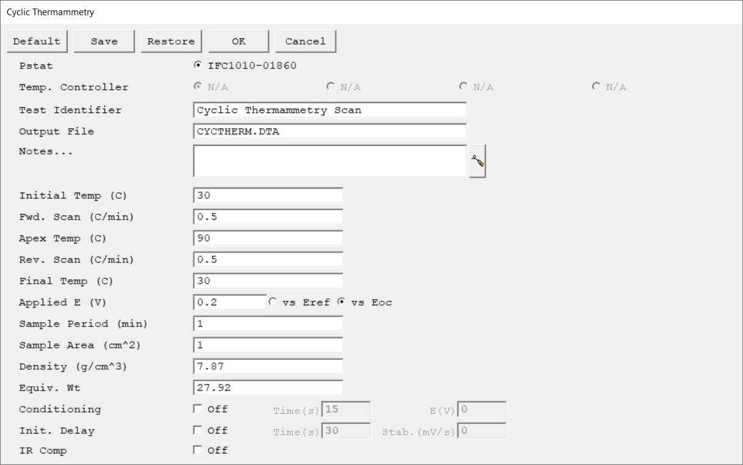
Task: Turn on the IR Comp checkbox
Action: point(198,450)
